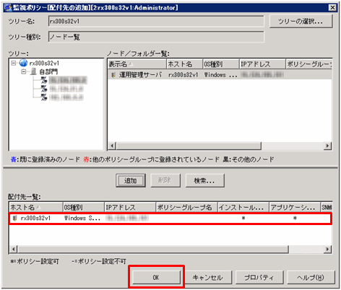Click ツリーの選択... button
The image size is (341, 290).
tap(301, 22)
